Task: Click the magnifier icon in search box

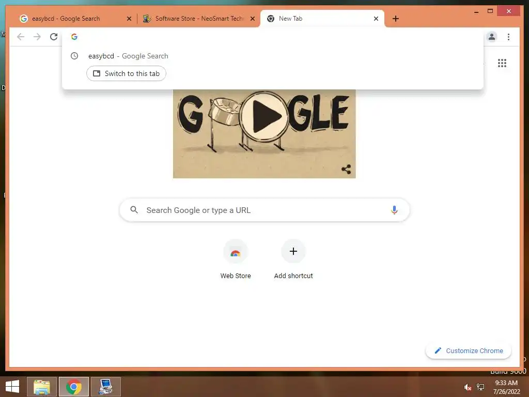Action: [134, 210]
